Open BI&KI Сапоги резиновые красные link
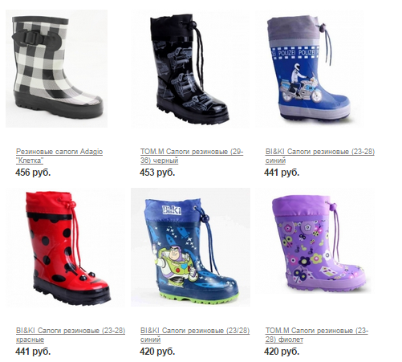402x362 pixels. coord(71,335)
